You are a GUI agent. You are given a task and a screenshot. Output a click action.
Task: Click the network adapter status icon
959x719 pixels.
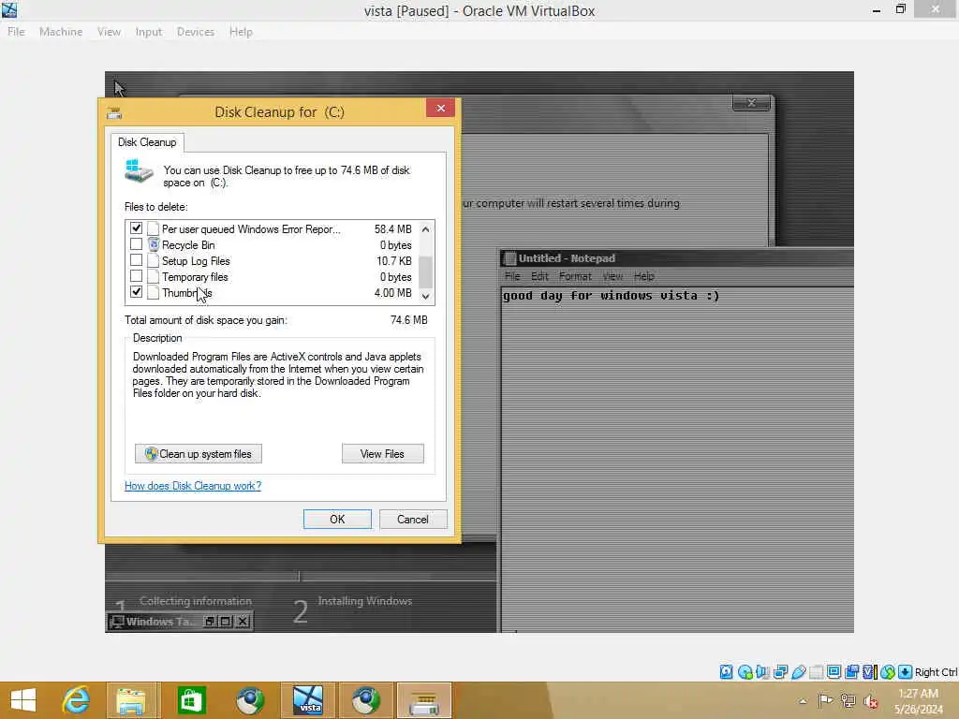point(780,672)
